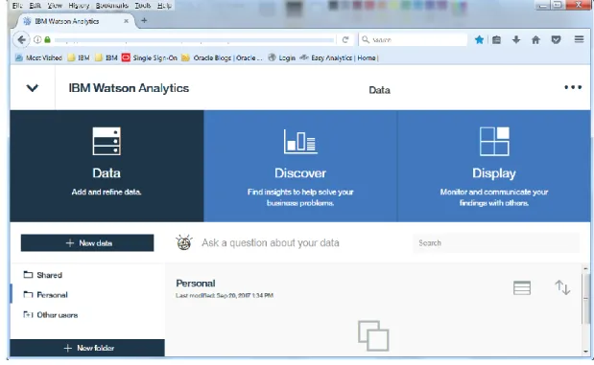Click the Pocket shield icon

point(556,39)
